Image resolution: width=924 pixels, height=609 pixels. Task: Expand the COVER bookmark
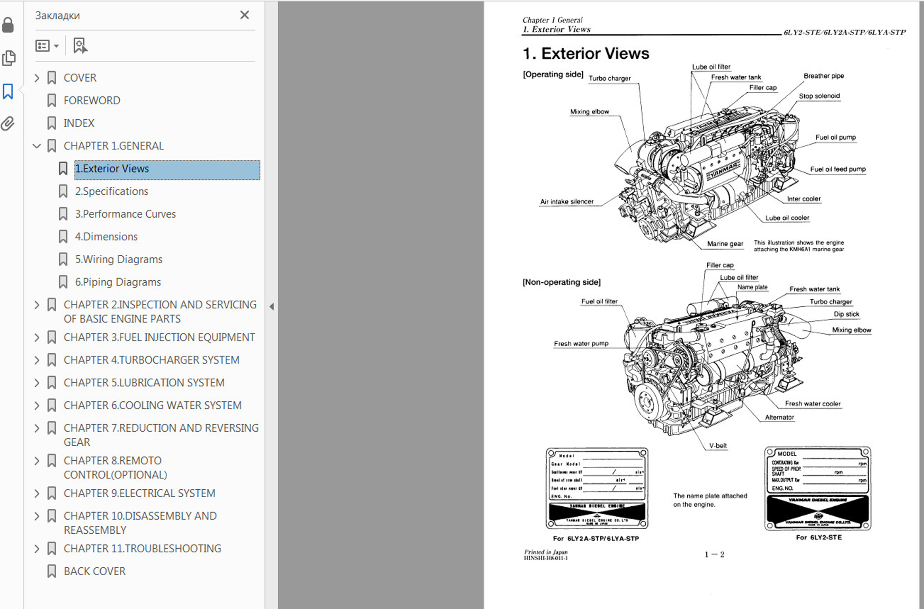click(x=37, y=78)
